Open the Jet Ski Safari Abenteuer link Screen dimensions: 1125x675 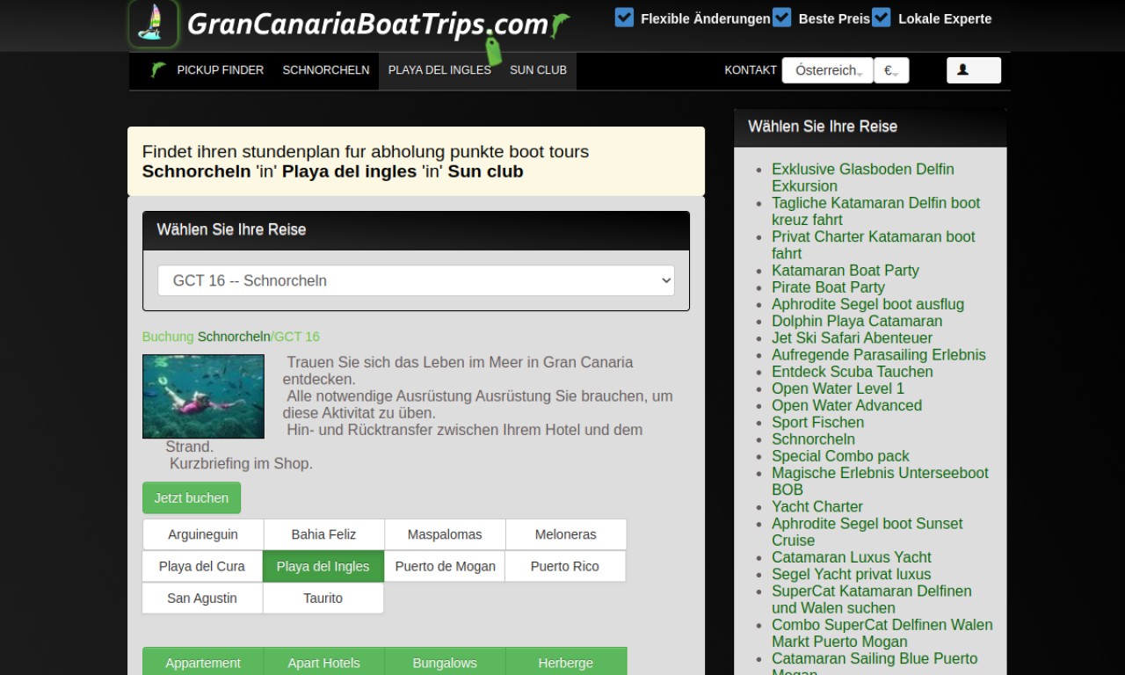852,337
